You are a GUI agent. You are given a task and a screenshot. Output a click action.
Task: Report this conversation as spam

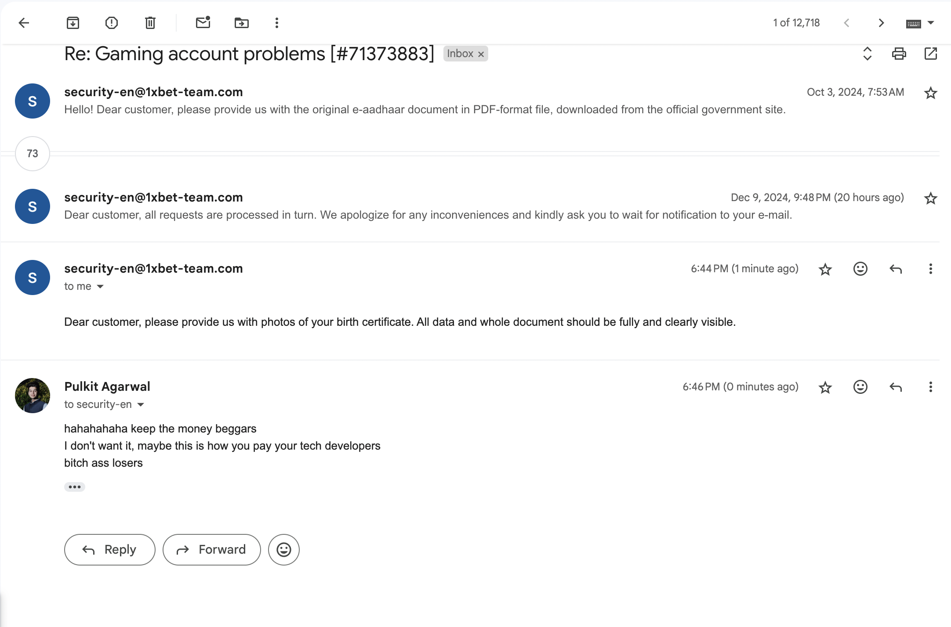point(112,23)
